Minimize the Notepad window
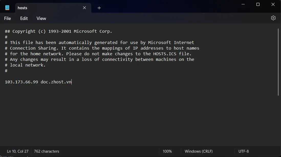Screen dimensions: 281x157 pyautogui.click(x=243, y=4)
